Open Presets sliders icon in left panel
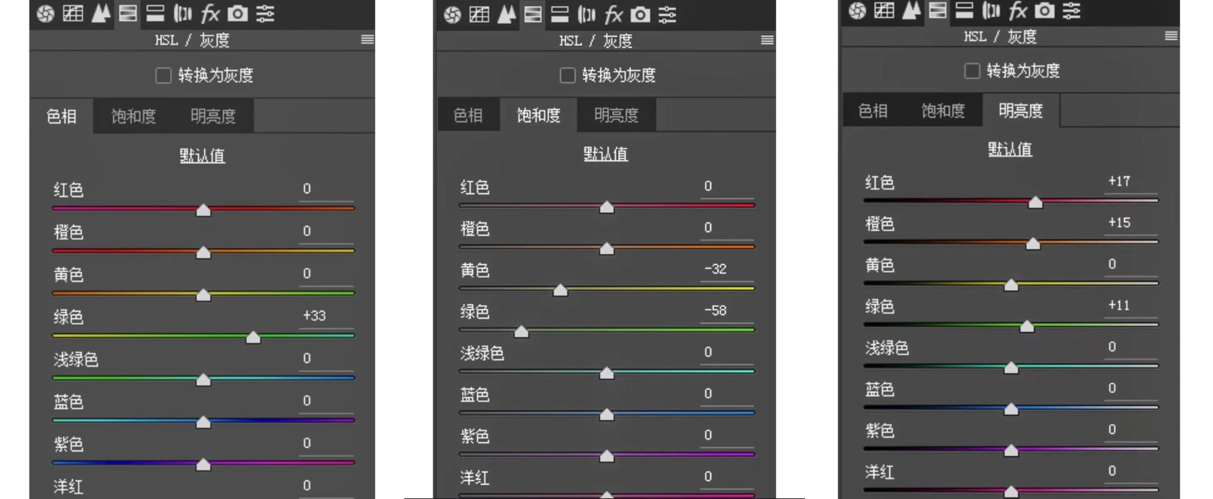The width and height of the screenshot is (1213, 499). point(265,13)
